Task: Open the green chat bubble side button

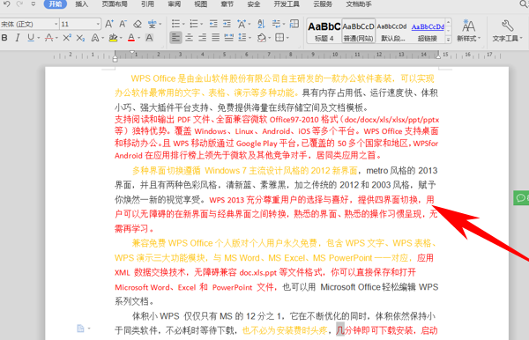Action: [521, 197]
